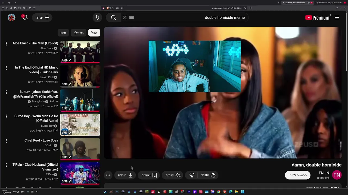Viewport: 348px width, 195px height.
Task: Like the video (110K thumbs up)
Action: [208, 175]
